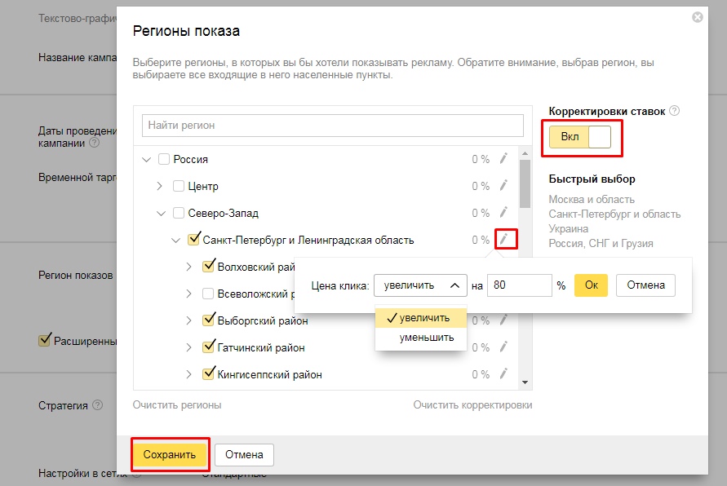Edit bid adjustment for Санкт-Петербург и Ленинградская область
727x486 pixels.
pos(504,239)
